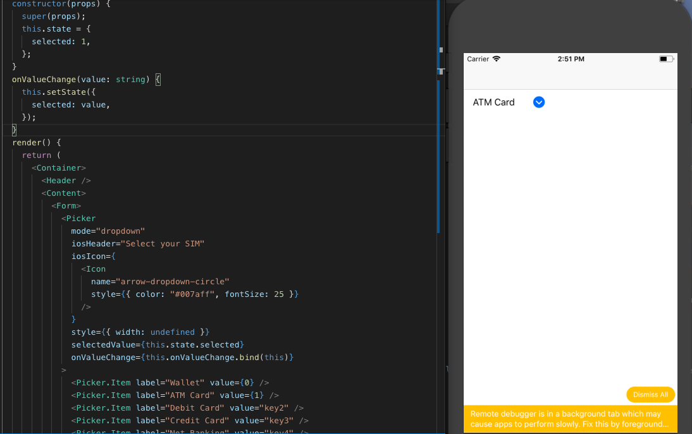Click the <Header /> tag in code
This screenshot has height=434, width=692.
tap(66, 181)
